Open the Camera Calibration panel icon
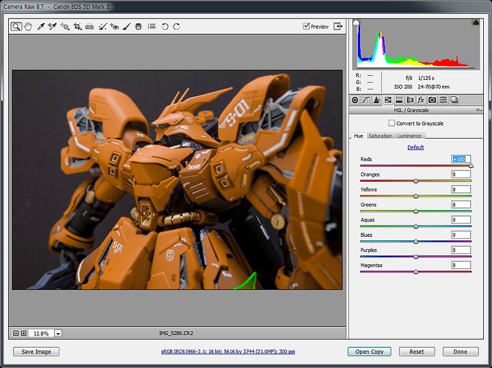Image resolution: width=492 pixels, height=368 pixels. (x=432, y=100)
